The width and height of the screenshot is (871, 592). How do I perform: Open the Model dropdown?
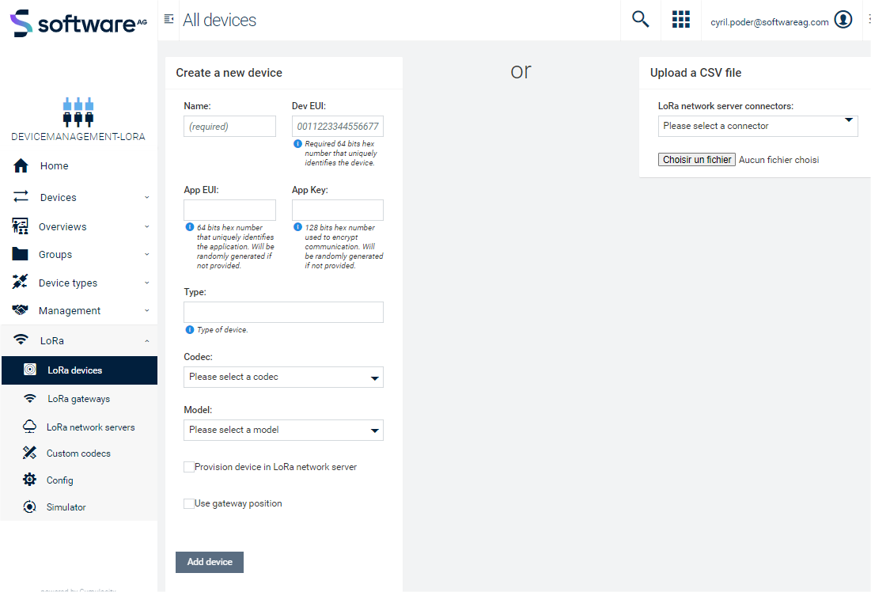click(283, 431)
